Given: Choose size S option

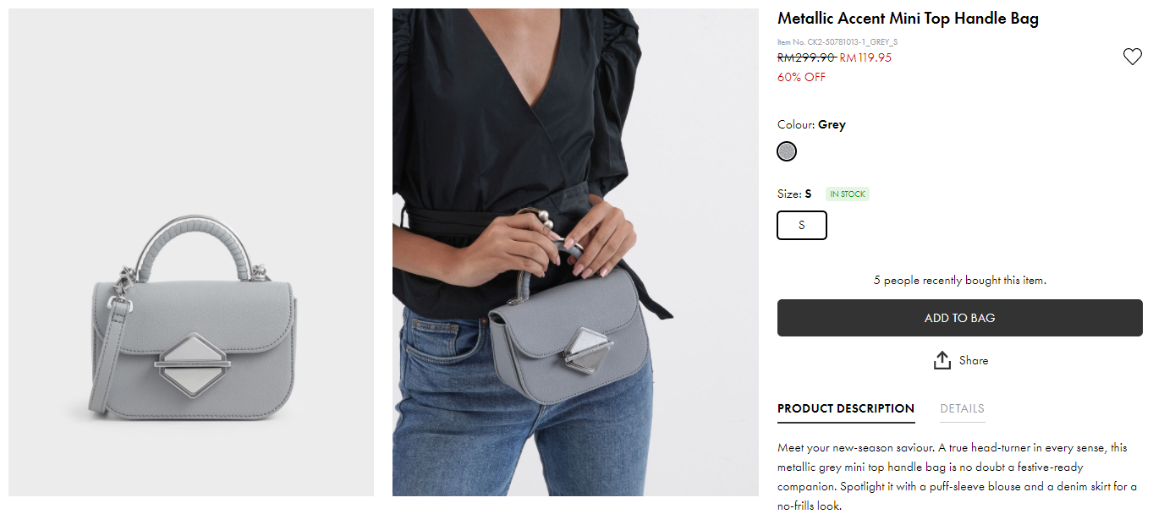Looking at the screenshot, I should click(x=802, y=225).
